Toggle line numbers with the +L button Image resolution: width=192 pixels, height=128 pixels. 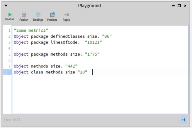[184, 120]
